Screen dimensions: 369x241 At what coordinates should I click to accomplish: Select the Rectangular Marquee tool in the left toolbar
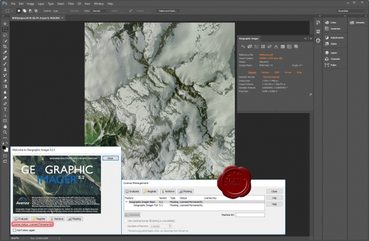5,30
